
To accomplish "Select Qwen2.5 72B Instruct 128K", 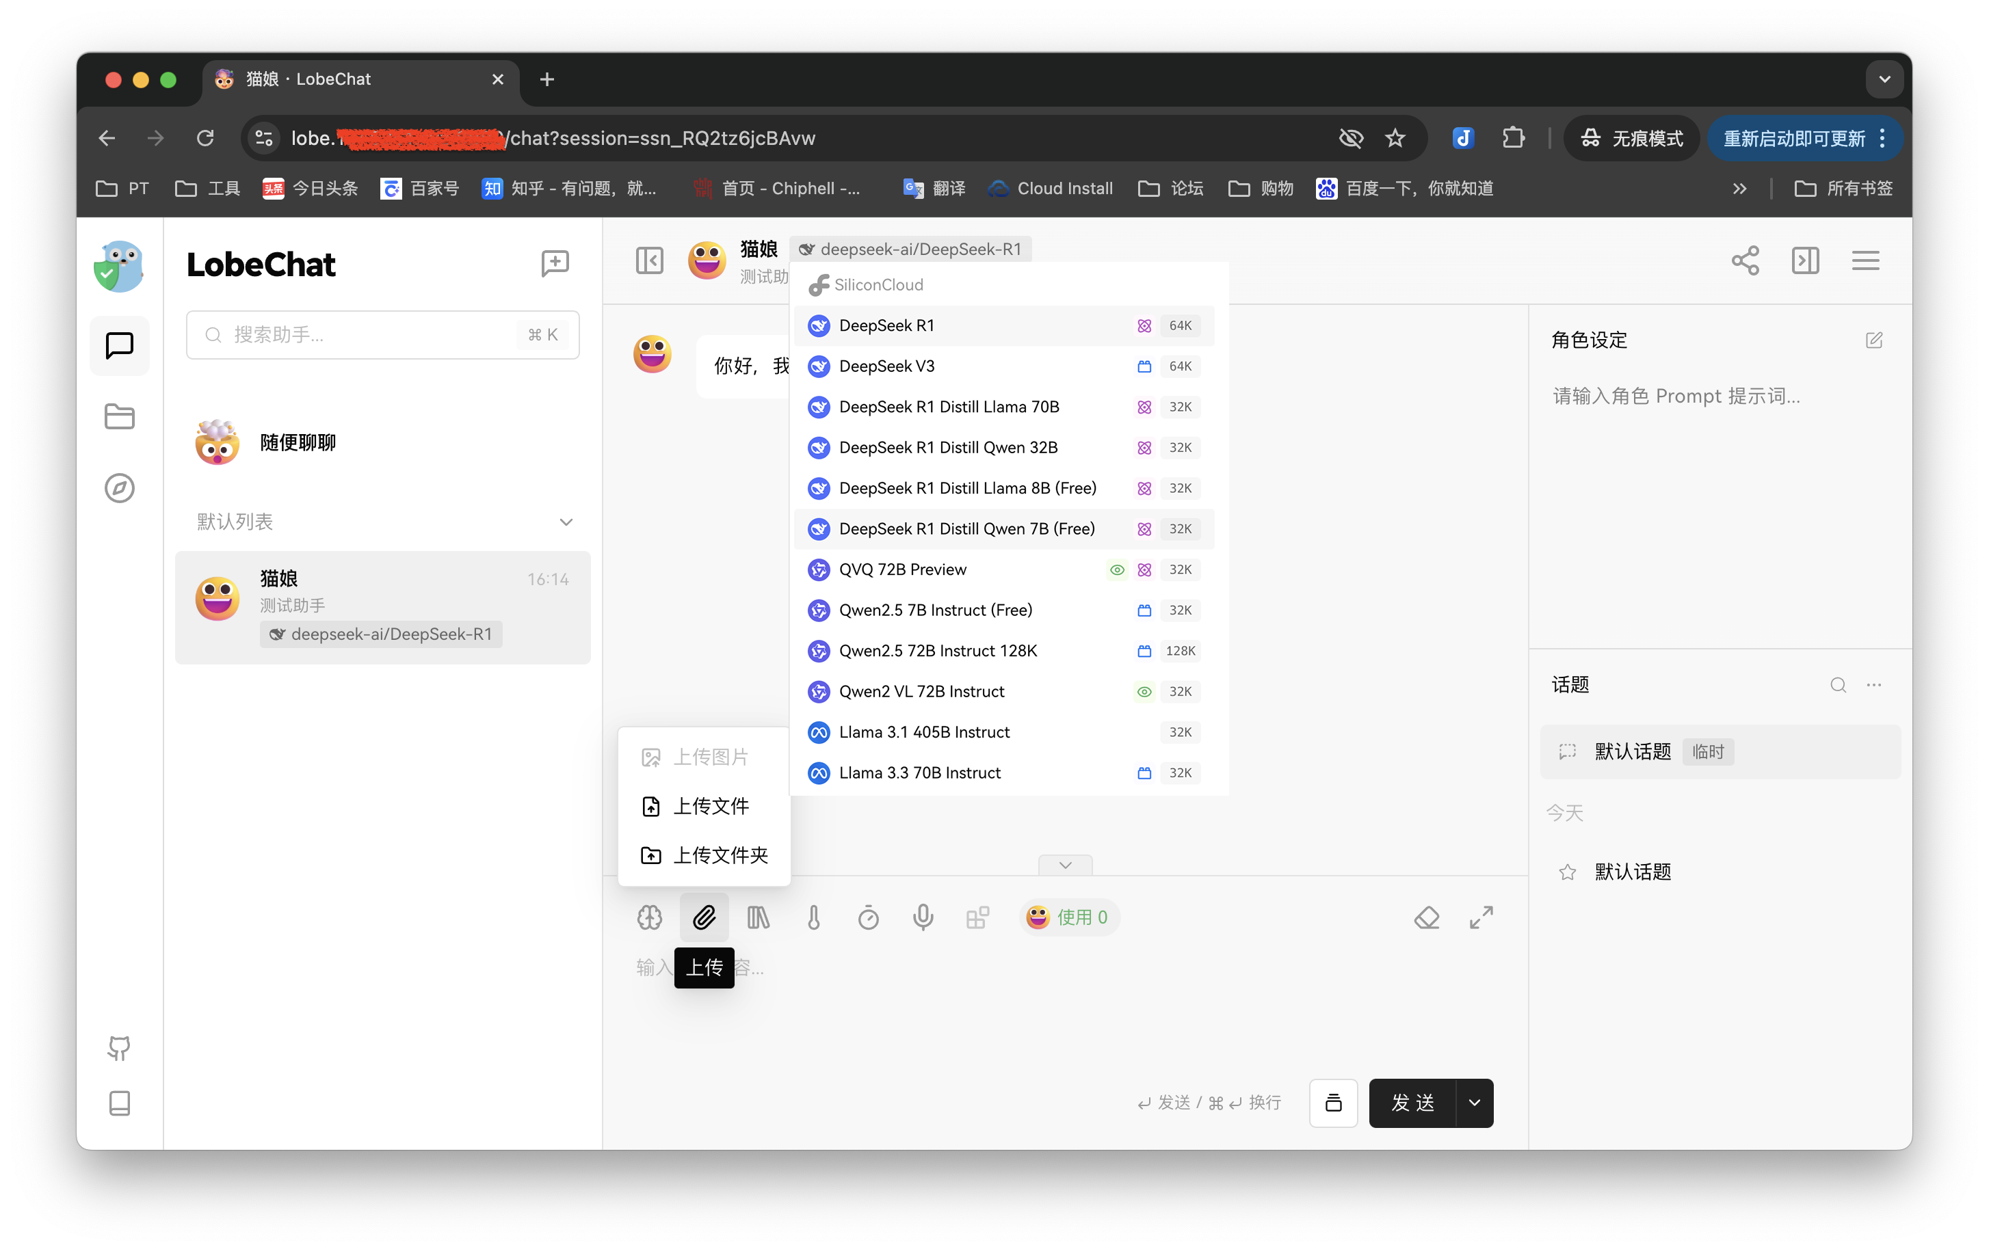I will 1003,651.
